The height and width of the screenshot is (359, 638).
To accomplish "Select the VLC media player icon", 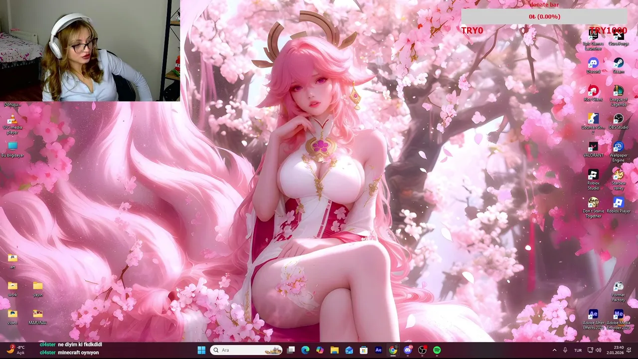I will 12,124.
